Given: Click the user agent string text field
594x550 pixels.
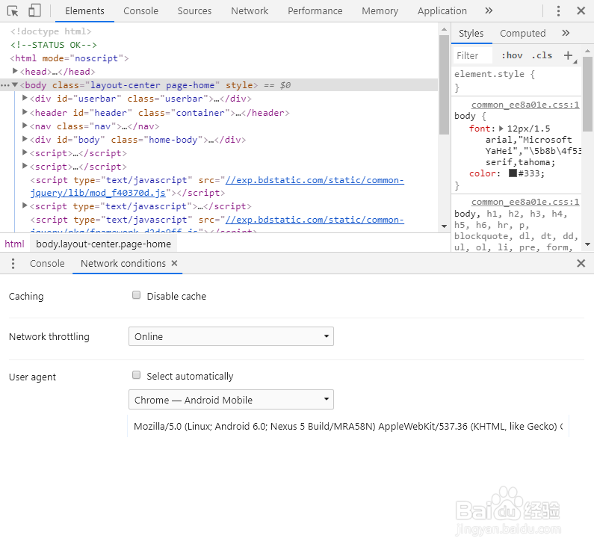Looking at the screenshot, I should (x=347, y=427).
